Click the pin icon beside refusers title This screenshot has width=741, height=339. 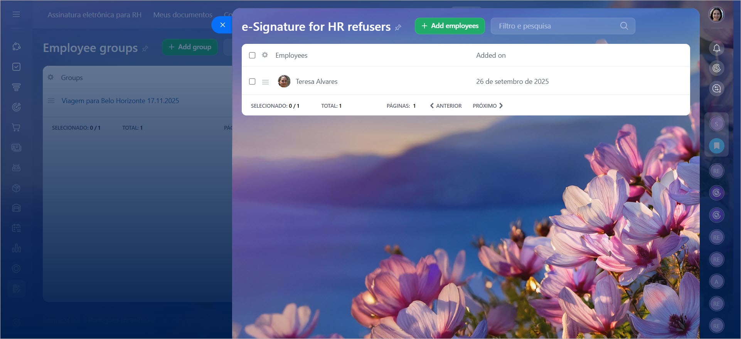coord(398,27)
